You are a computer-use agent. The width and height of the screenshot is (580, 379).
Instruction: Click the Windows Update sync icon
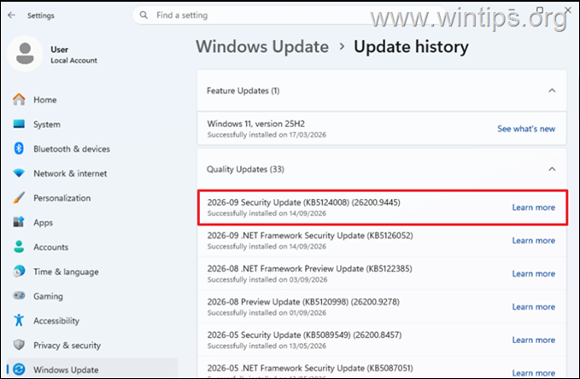[19, 370]
